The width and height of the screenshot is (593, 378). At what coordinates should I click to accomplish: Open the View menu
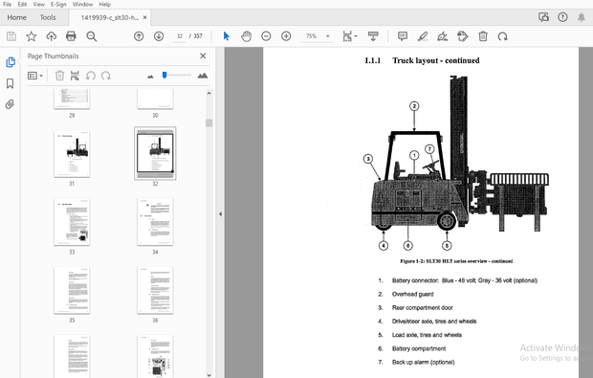[x=38, y=4]
